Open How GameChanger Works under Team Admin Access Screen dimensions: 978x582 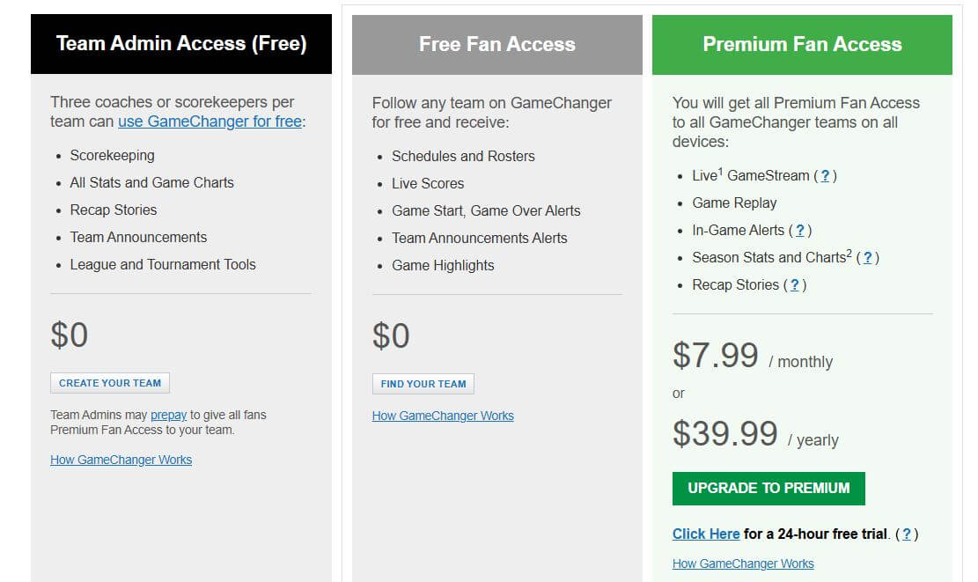click(121, 459)
